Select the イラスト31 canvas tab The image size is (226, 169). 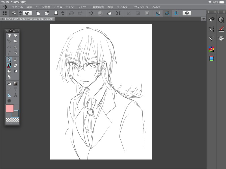pyautogui.click(x=27, y=19)
